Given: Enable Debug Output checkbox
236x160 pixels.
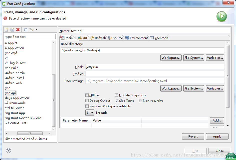Looking at the screenshot, I should tap(87, 101).
